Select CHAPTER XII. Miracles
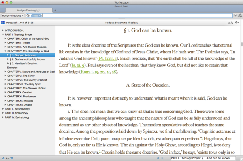The width and height of the screenshot is (243, 161). [20, 101]
